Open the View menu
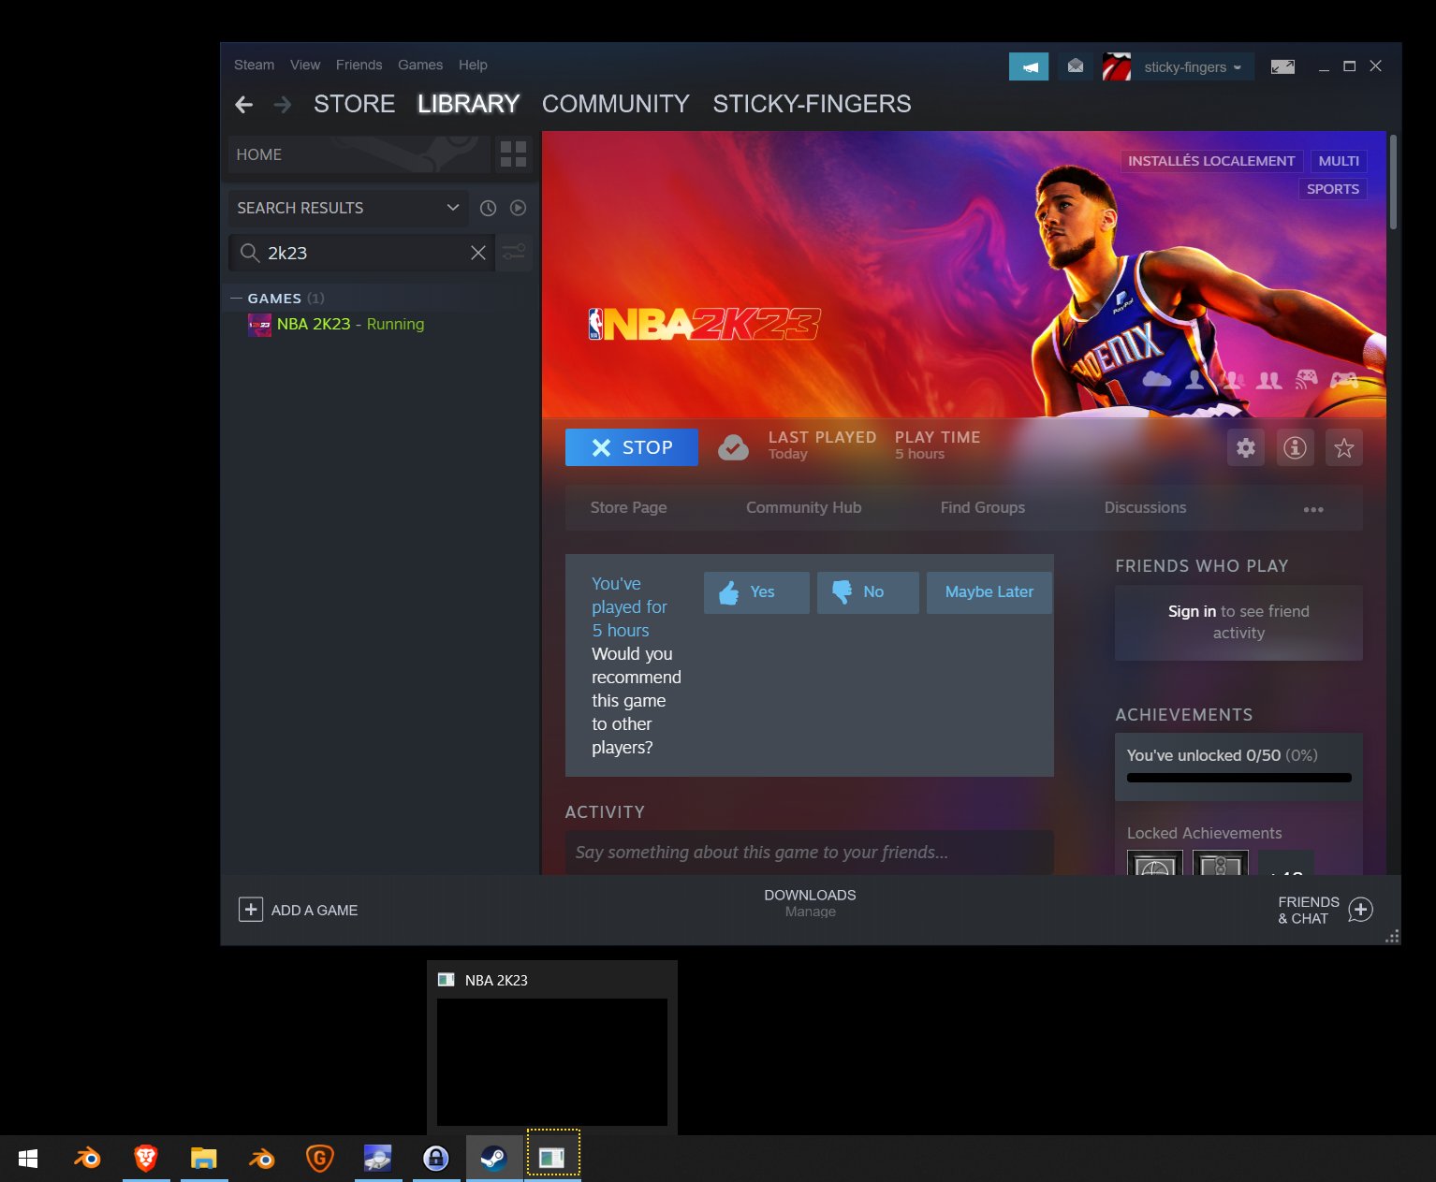The image size is (1436, 1182). pos(305,66)
